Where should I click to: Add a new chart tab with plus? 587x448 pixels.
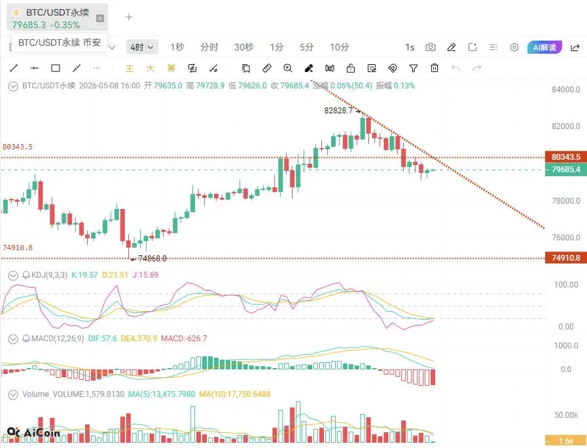(x=129, y=17)
